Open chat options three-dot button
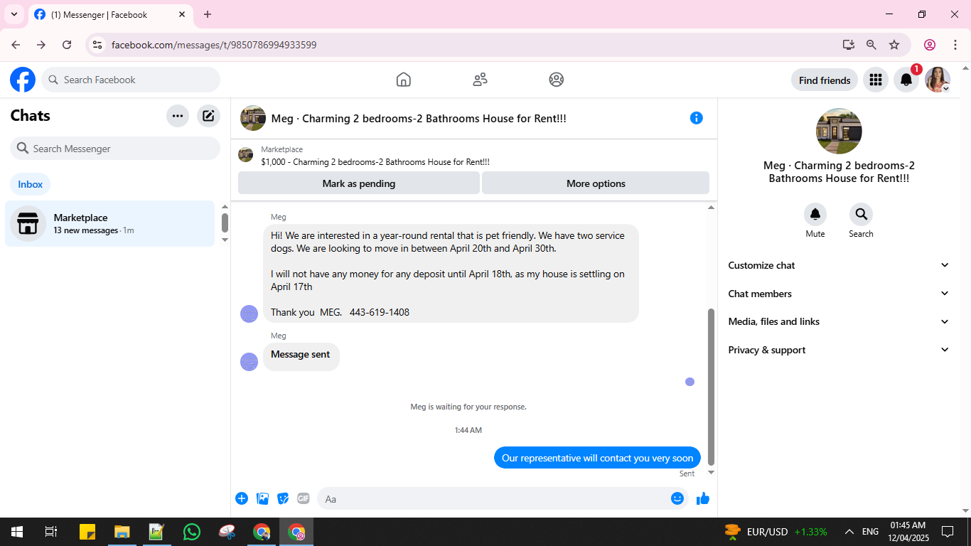The image size is (971, 546). point(178,116)
